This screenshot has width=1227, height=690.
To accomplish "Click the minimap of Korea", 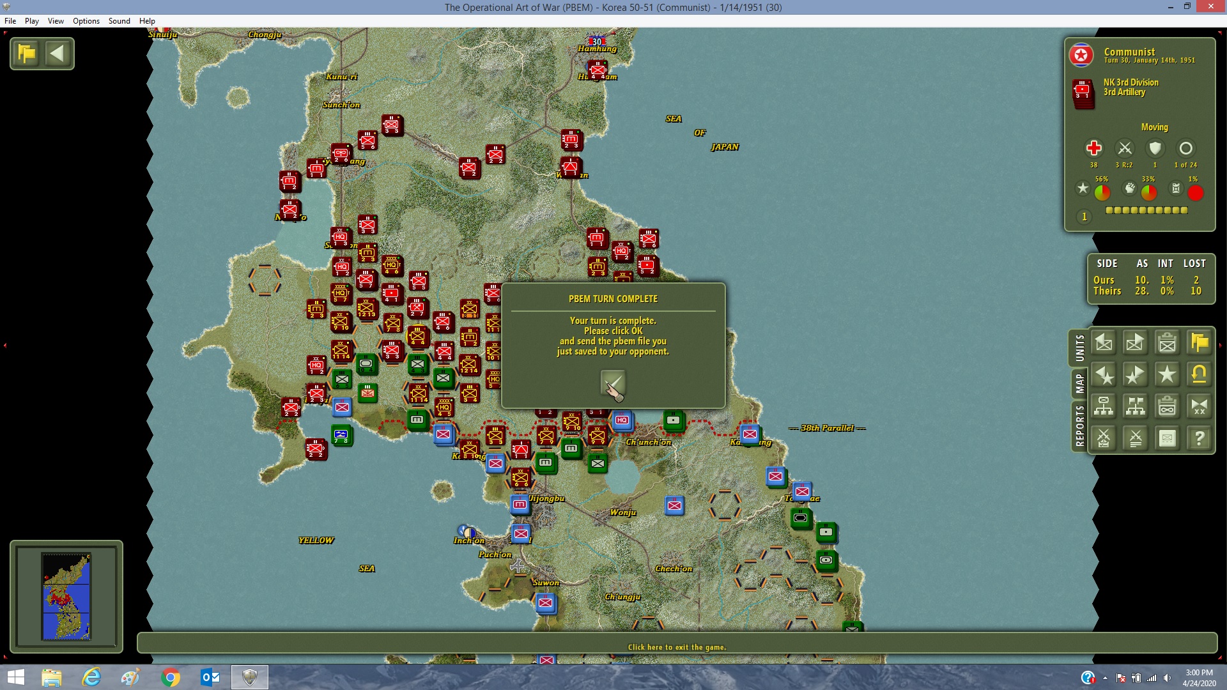I will (66, 596).
